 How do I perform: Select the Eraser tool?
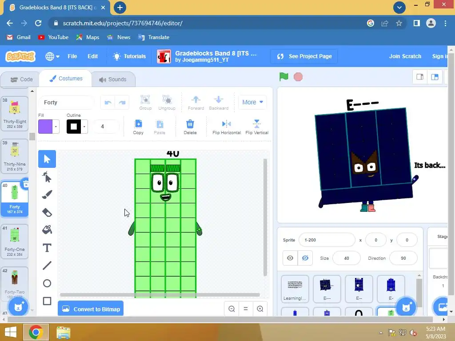point(47,212)
